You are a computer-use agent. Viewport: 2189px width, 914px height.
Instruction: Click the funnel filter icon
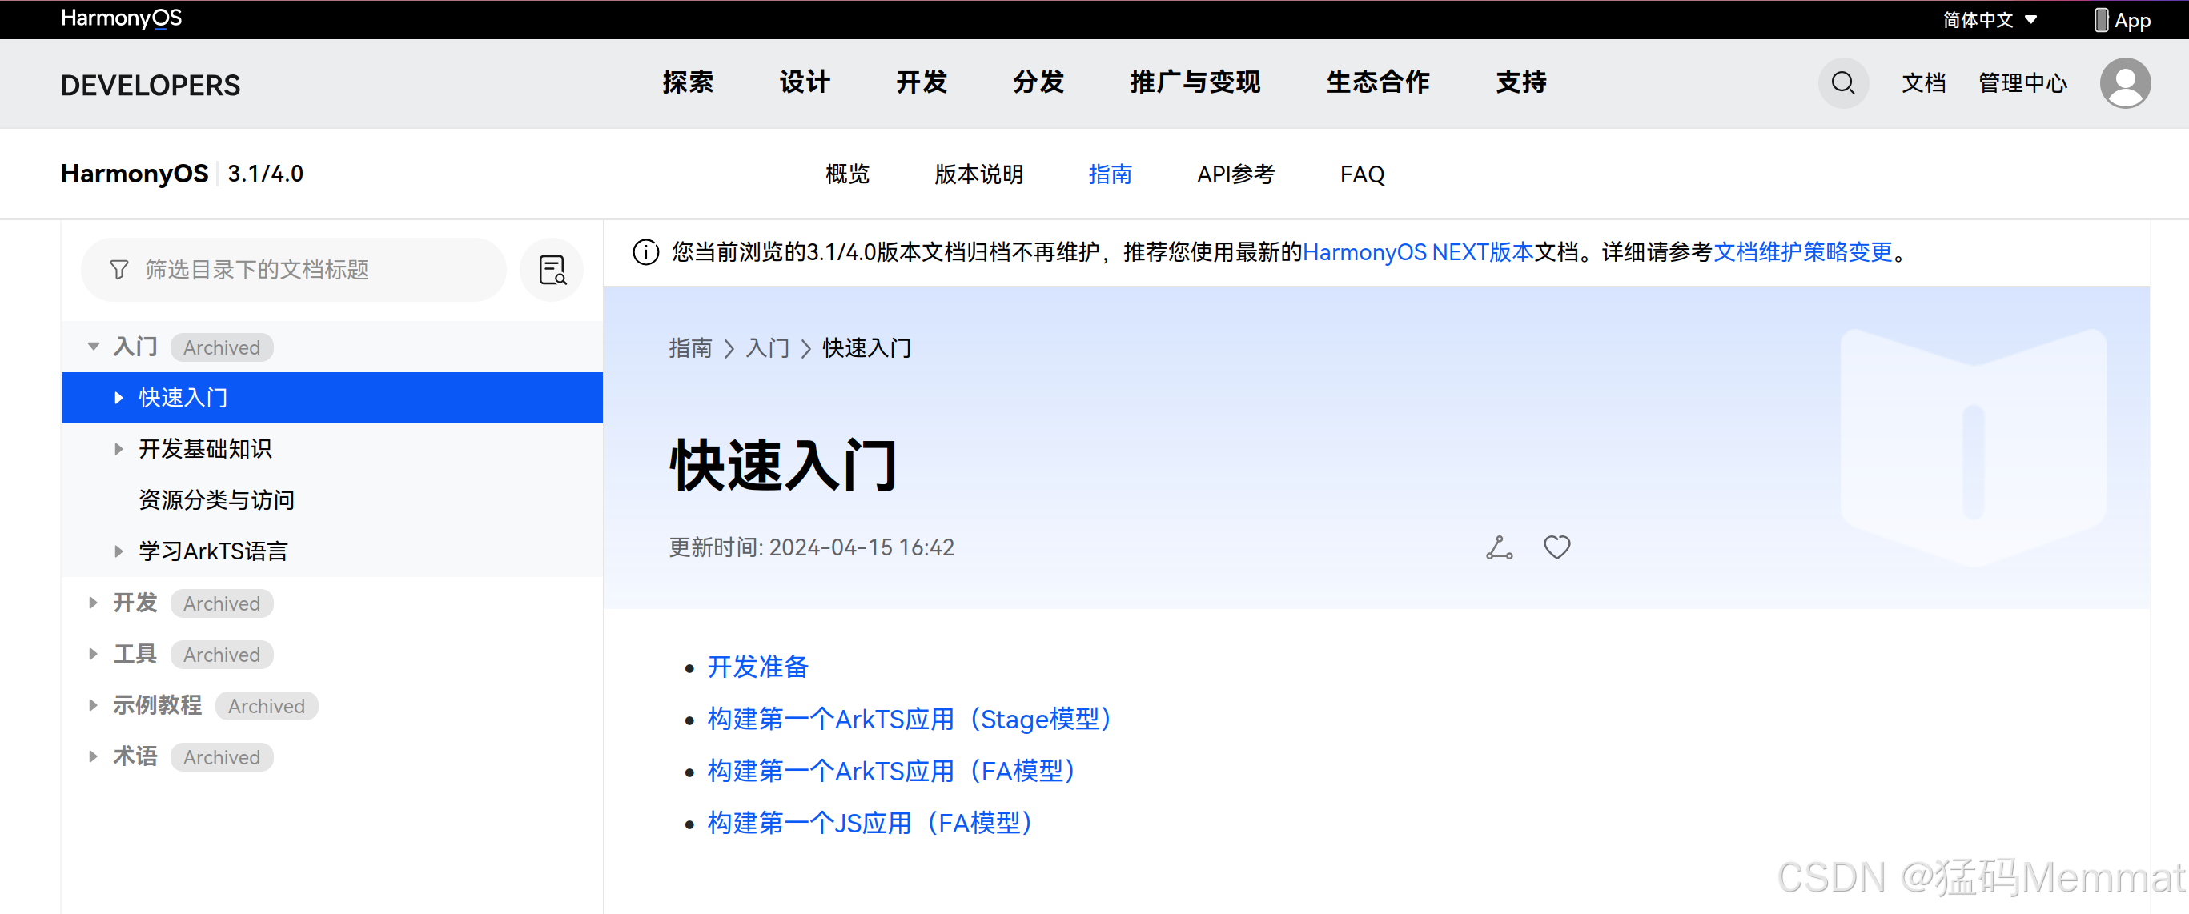click(119, 269)
